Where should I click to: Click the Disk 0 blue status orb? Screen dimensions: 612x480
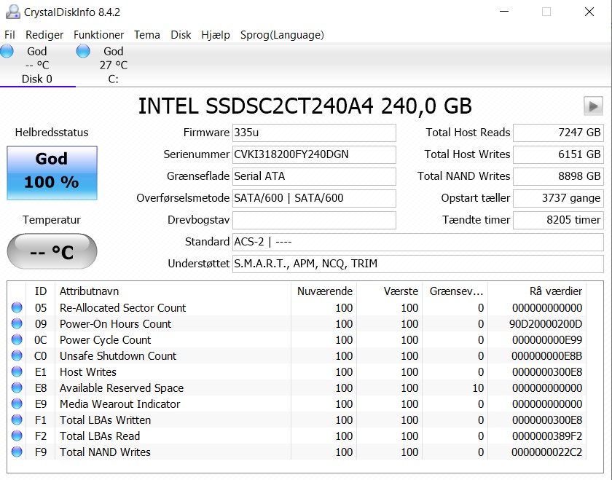coord(7,51)
